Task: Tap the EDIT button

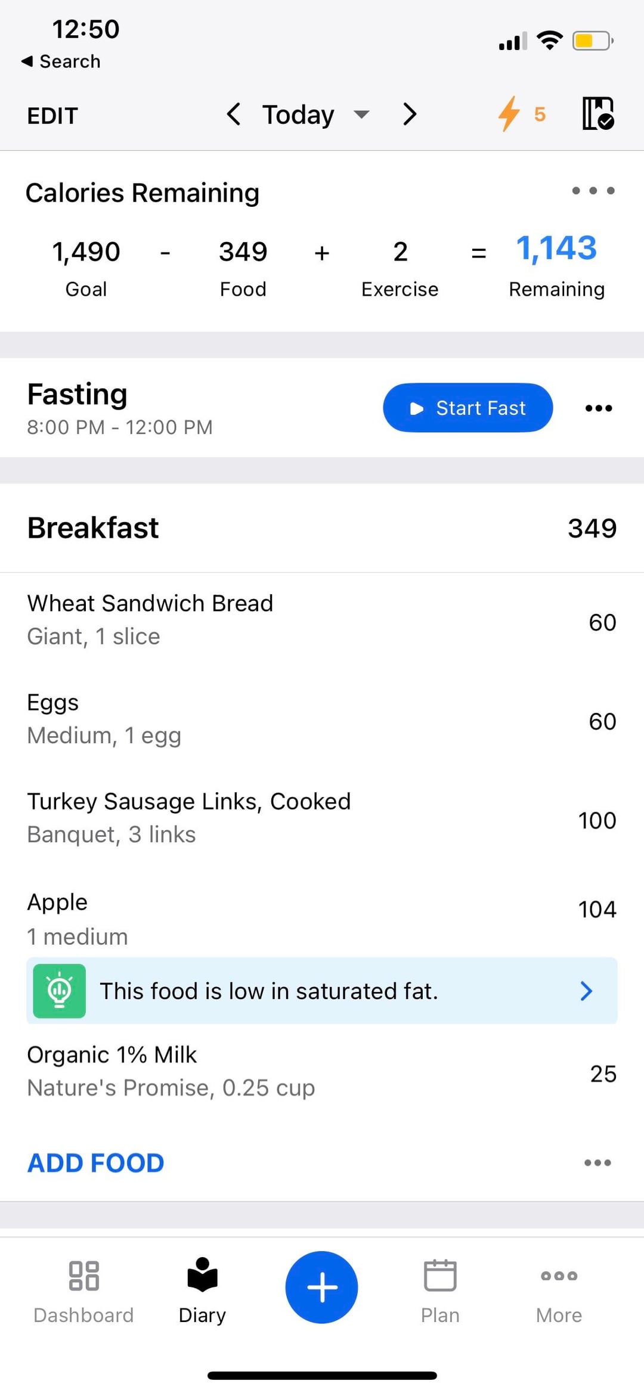Action: (52, 116)
